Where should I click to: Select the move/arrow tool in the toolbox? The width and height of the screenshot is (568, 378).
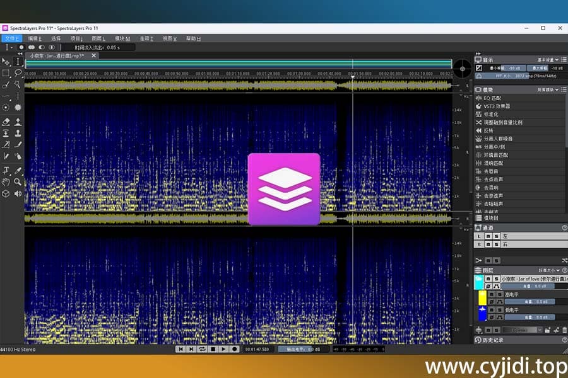(x=6, y=62)
